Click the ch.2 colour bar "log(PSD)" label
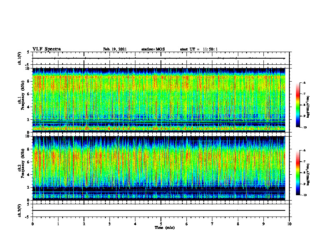Screen dimensions: 326x251 (308, 174)
